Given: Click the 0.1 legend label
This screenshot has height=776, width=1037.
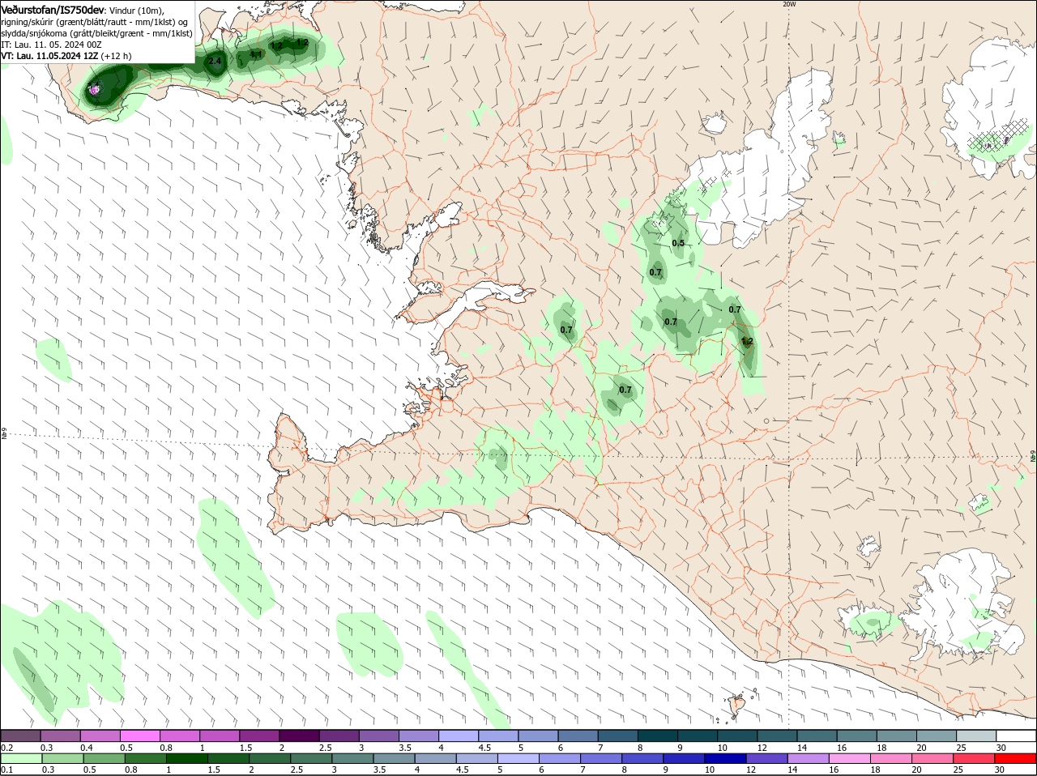Looking at the screenshot, I should click(x=6, y=770).
